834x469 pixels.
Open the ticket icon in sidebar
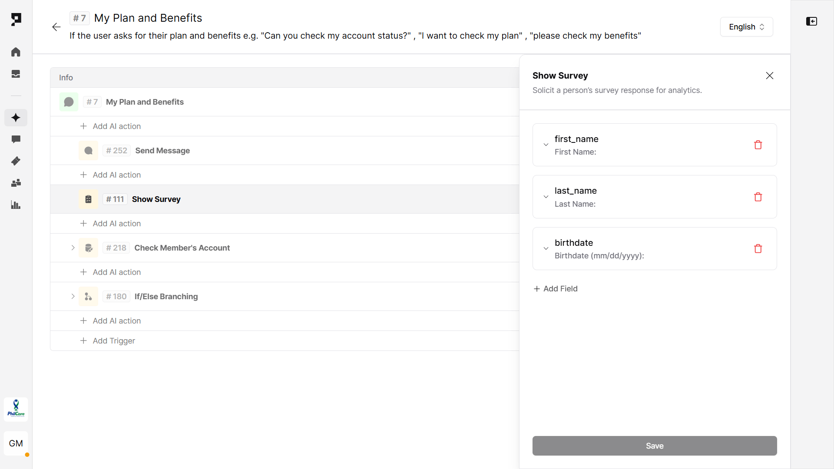[x=16, y=161]
